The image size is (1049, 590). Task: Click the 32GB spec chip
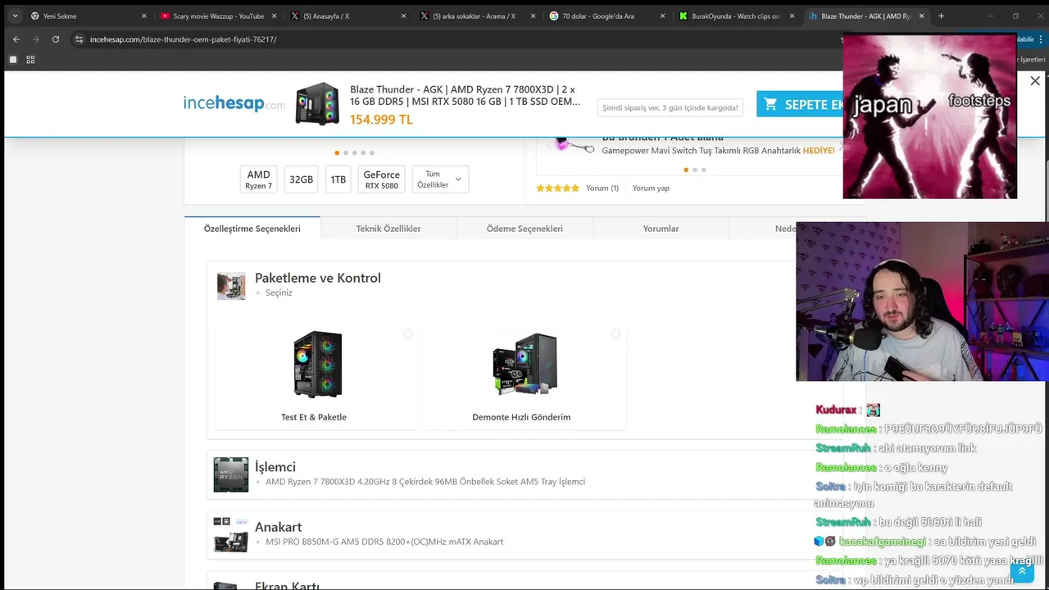pyautogui.click(x=301, y=179)
